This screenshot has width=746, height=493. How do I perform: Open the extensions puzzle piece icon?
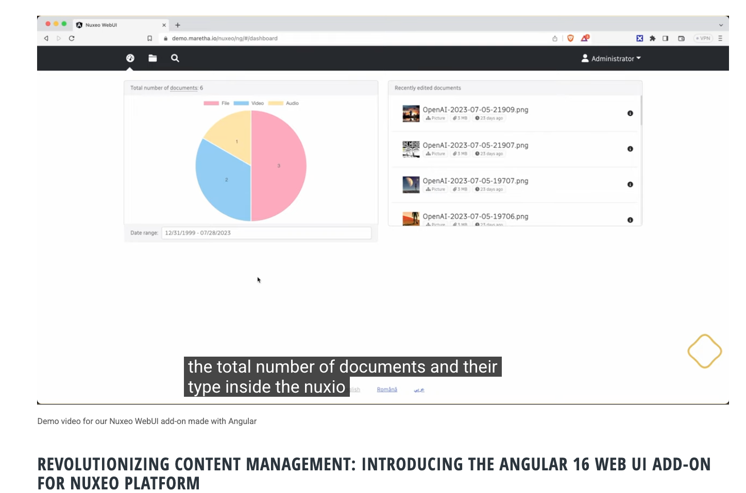click(x=653, y=38)
